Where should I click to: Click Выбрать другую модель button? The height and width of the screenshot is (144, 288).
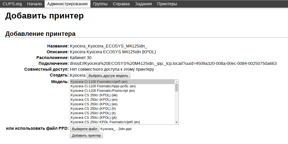point(108,75)
